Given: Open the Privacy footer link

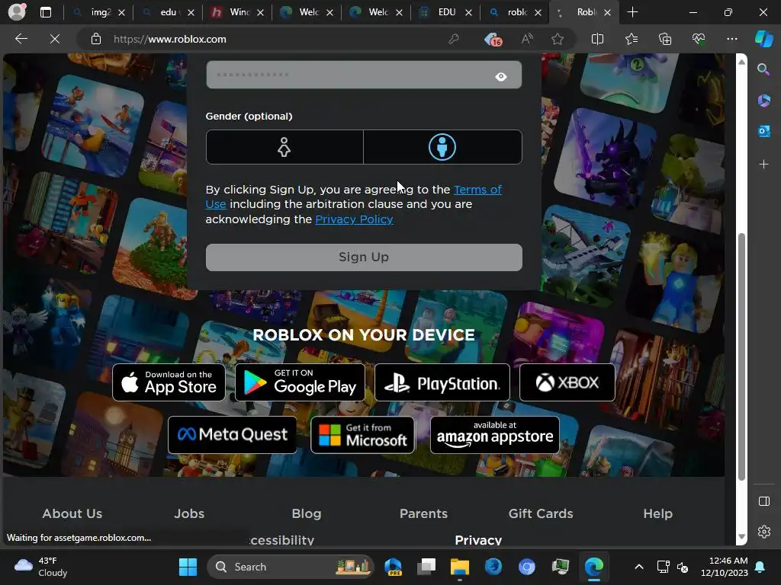Looking at the screenshot, I should 478,540.
